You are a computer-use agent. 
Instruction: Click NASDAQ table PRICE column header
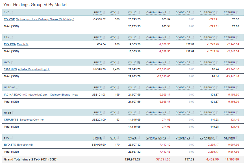[x=97, y=87]
